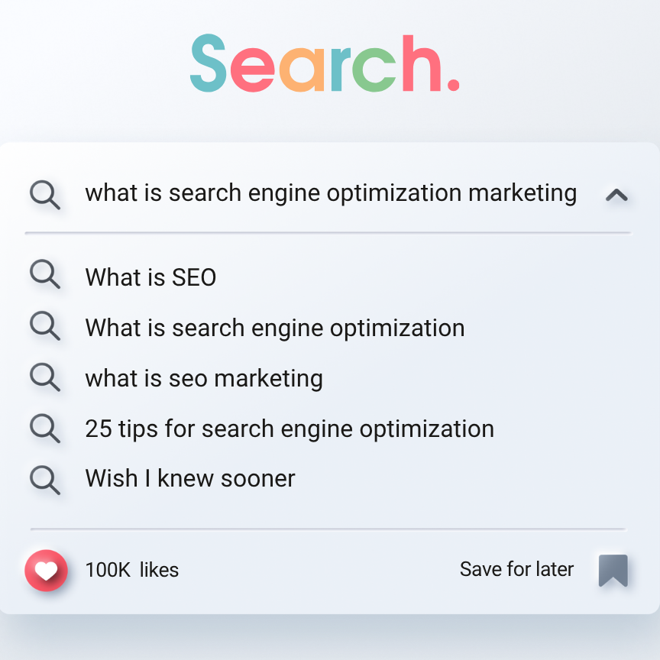Click the search icon beside "What is SEO"

(x=44, y=274)
